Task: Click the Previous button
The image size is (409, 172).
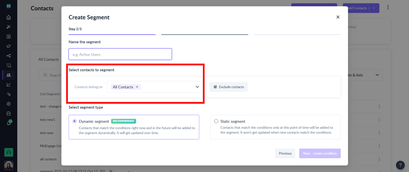Action: point(285,153)
